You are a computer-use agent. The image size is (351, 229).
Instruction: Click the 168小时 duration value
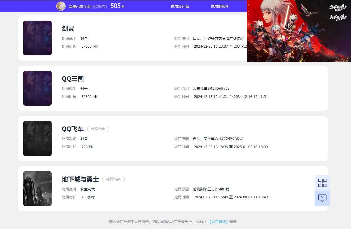88,197
